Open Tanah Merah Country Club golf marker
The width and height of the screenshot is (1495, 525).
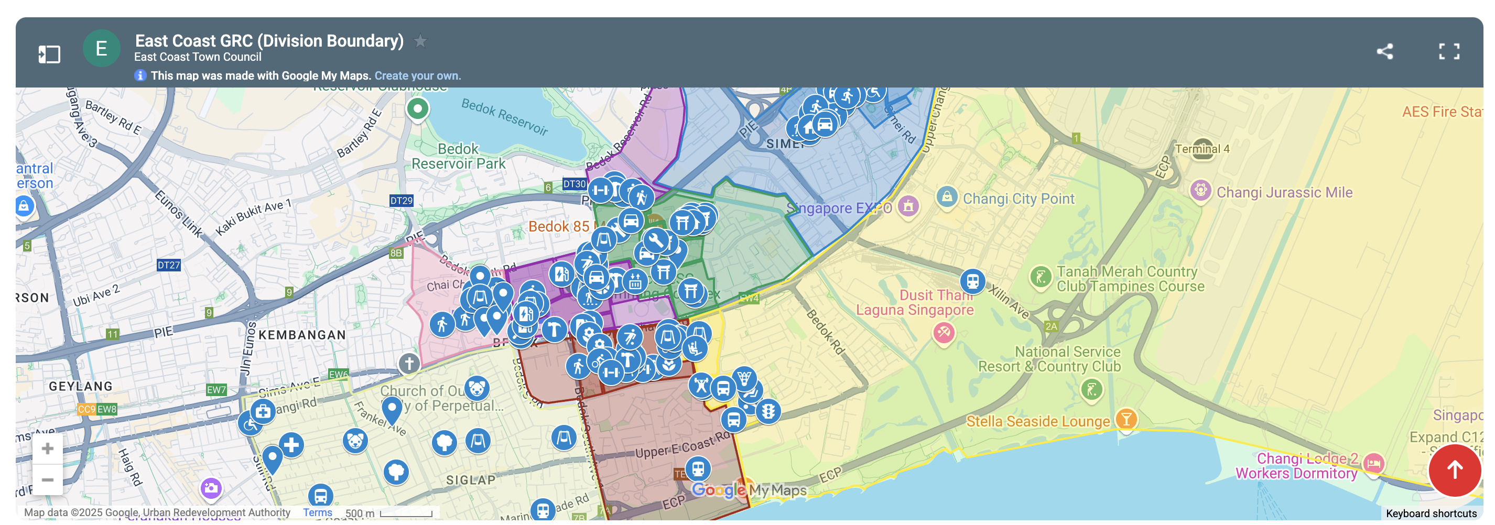pyautogui.click(x=1041, y=277)
